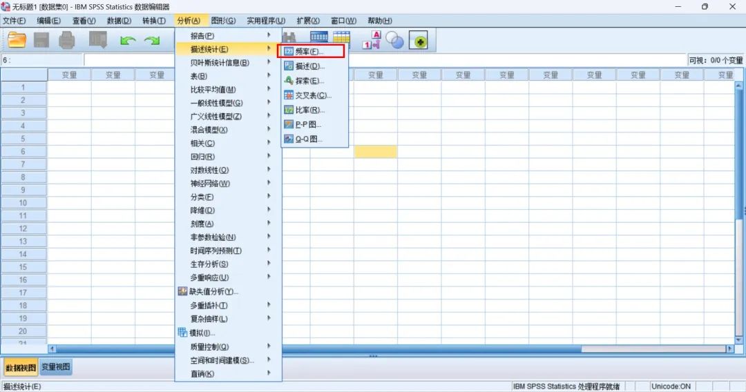Open the 查看(V) menu
This screenshot has height=392, width=746.
coord(84,21)
